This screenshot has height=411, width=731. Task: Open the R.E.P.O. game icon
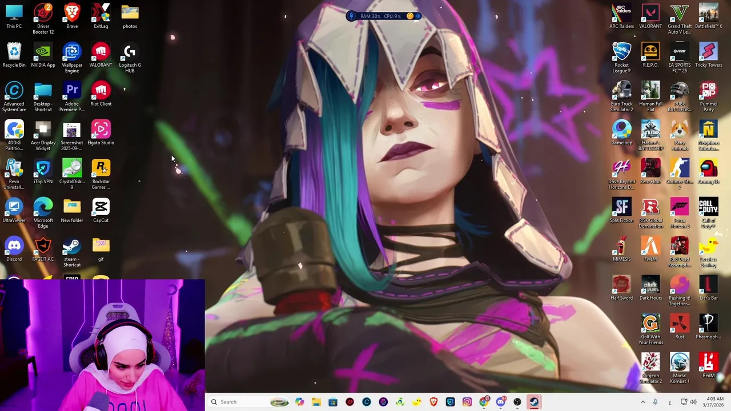coord(650,55)
